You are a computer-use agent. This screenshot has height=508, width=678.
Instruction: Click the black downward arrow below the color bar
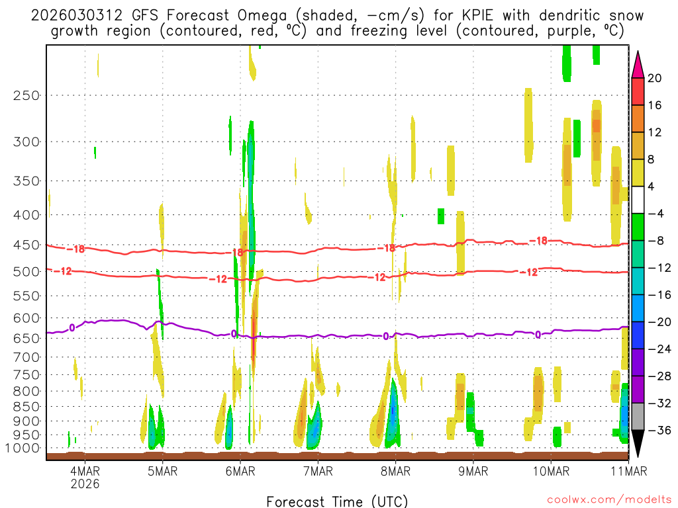point(638,444)
